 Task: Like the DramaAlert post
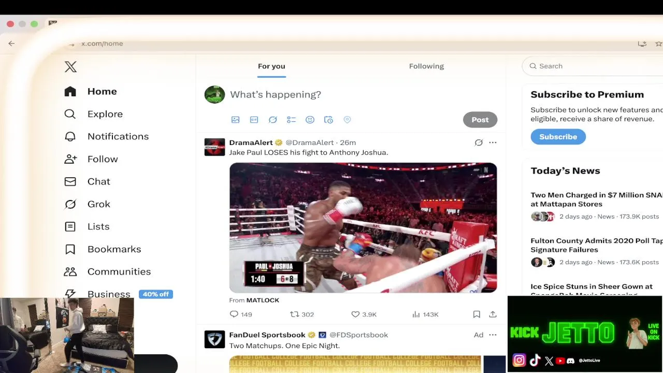tap(364, 314)
